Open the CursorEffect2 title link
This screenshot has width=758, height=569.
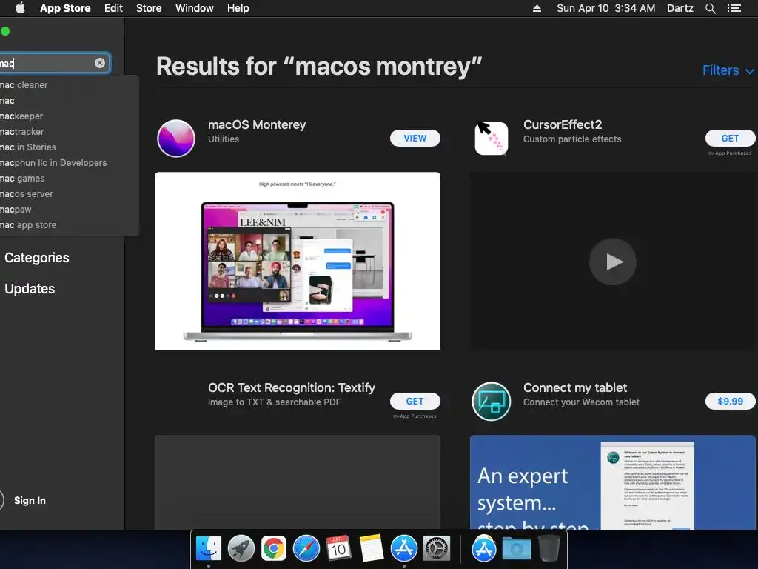coord(563,124)
